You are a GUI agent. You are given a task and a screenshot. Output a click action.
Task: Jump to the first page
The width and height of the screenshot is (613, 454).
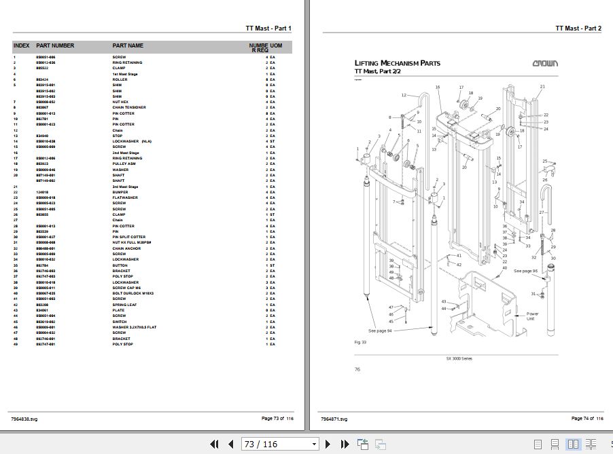[213, 443]
